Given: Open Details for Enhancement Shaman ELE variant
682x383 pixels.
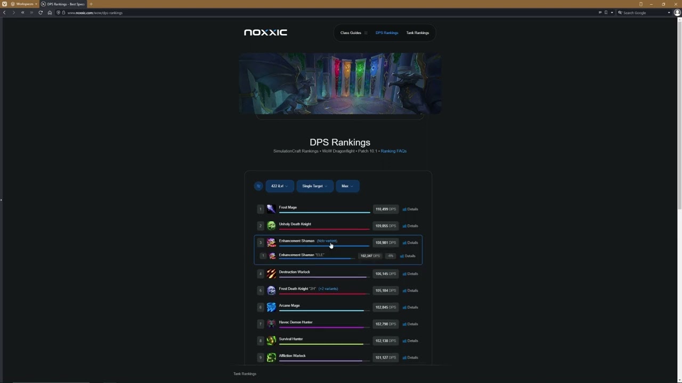Looking at the screenshot, I should coord(408,256).
